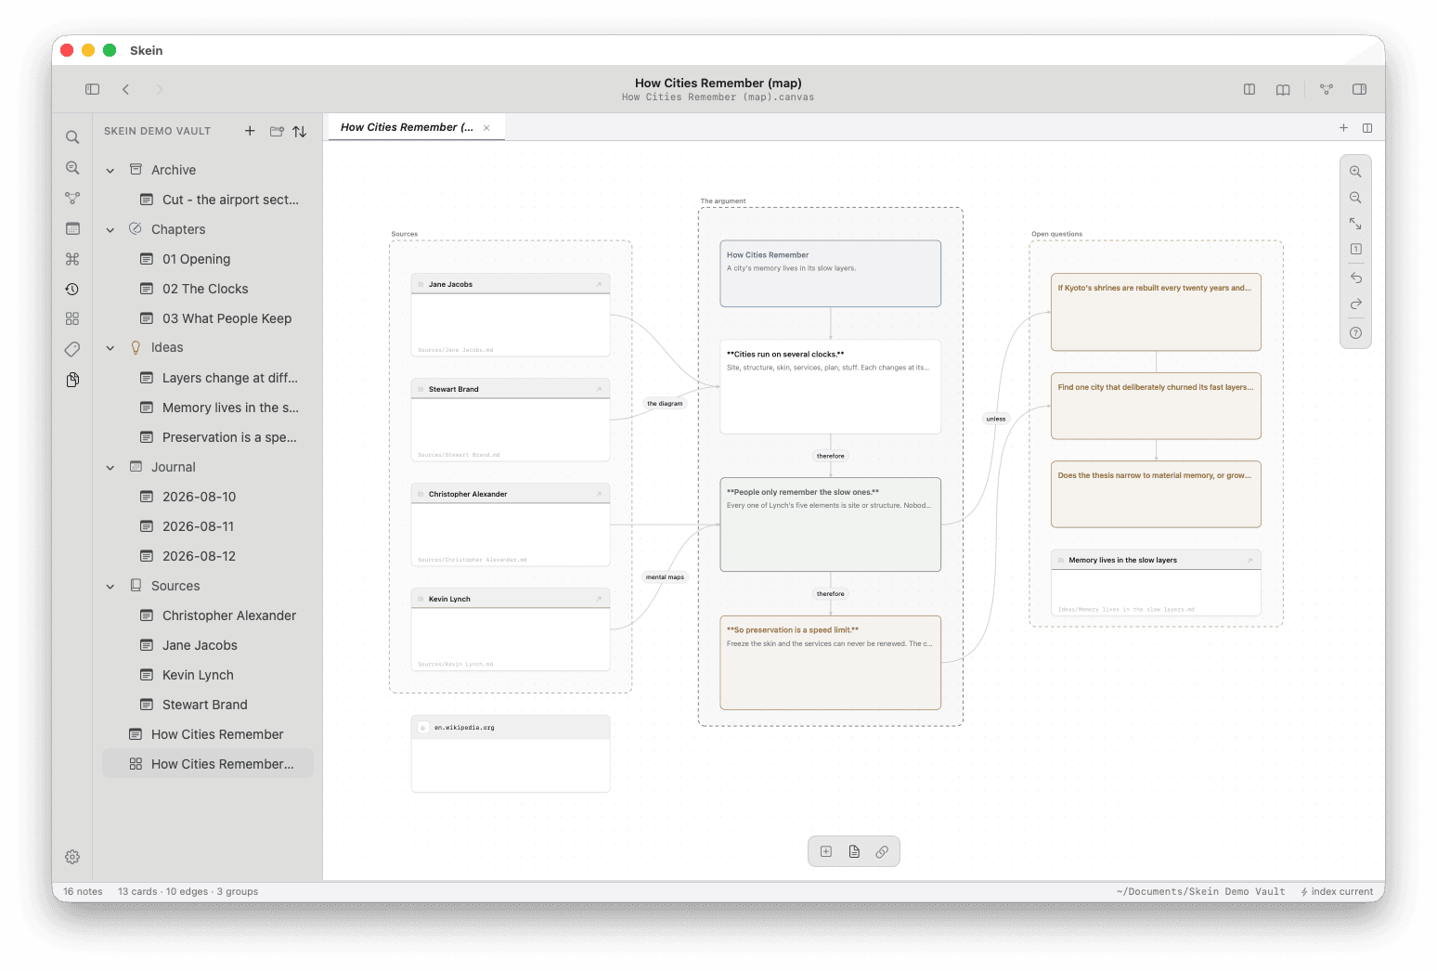
Task: Collapse the Ideas folder
Action: click(x=110, y=348)
